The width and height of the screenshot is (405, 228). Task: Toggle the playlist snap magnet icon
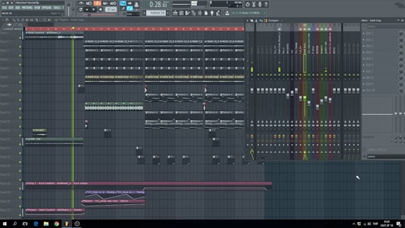[x=7, y=20]
